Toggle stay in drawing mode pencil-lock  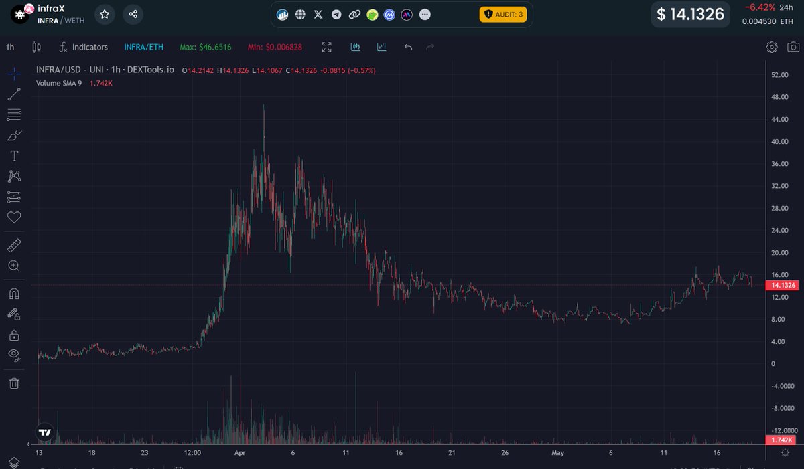(x=14, y=314)
